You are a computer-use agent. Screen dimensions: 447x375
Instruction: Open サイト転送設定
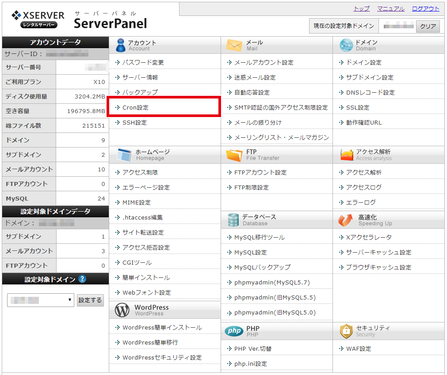pyautogui.click(x=143, y=232)
